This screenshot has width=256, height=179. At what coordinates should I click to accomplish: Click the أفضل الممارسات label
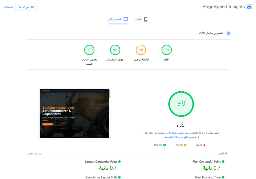click(x=115, y=60)
